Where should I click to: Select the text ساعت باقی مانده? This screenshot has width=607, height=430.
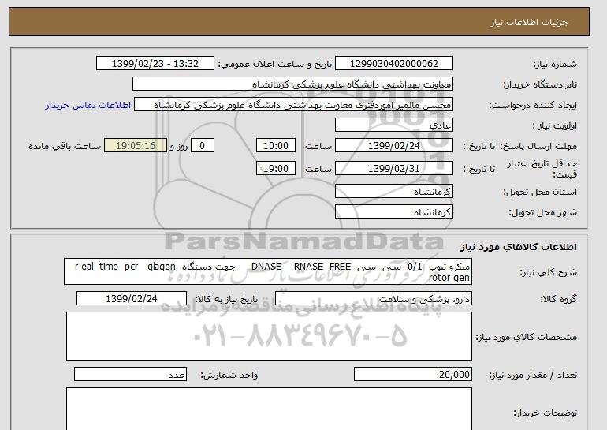tap(65, 146)
